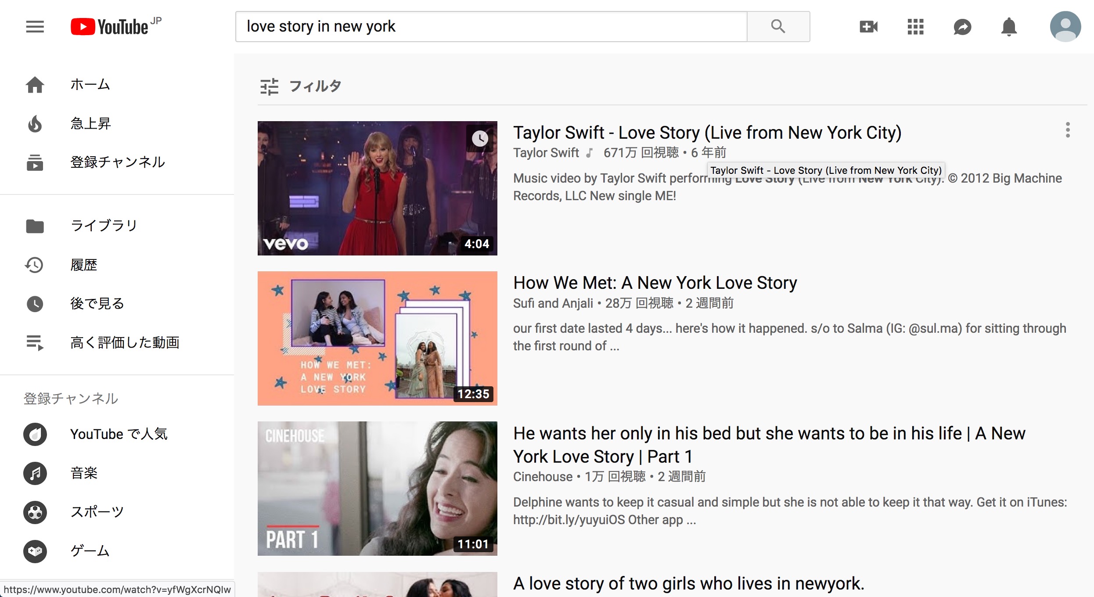The height and width of the screenshot is (597, 1094).
Task: Open YouTube で人気 channel label
Action: pos(119,435)
